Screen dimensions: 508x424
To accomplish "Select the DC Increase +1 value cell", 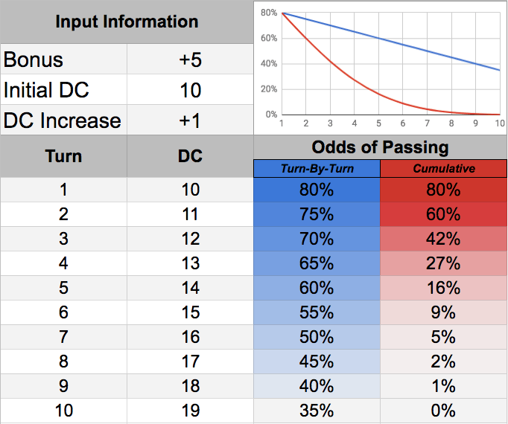I will [190, 120].
